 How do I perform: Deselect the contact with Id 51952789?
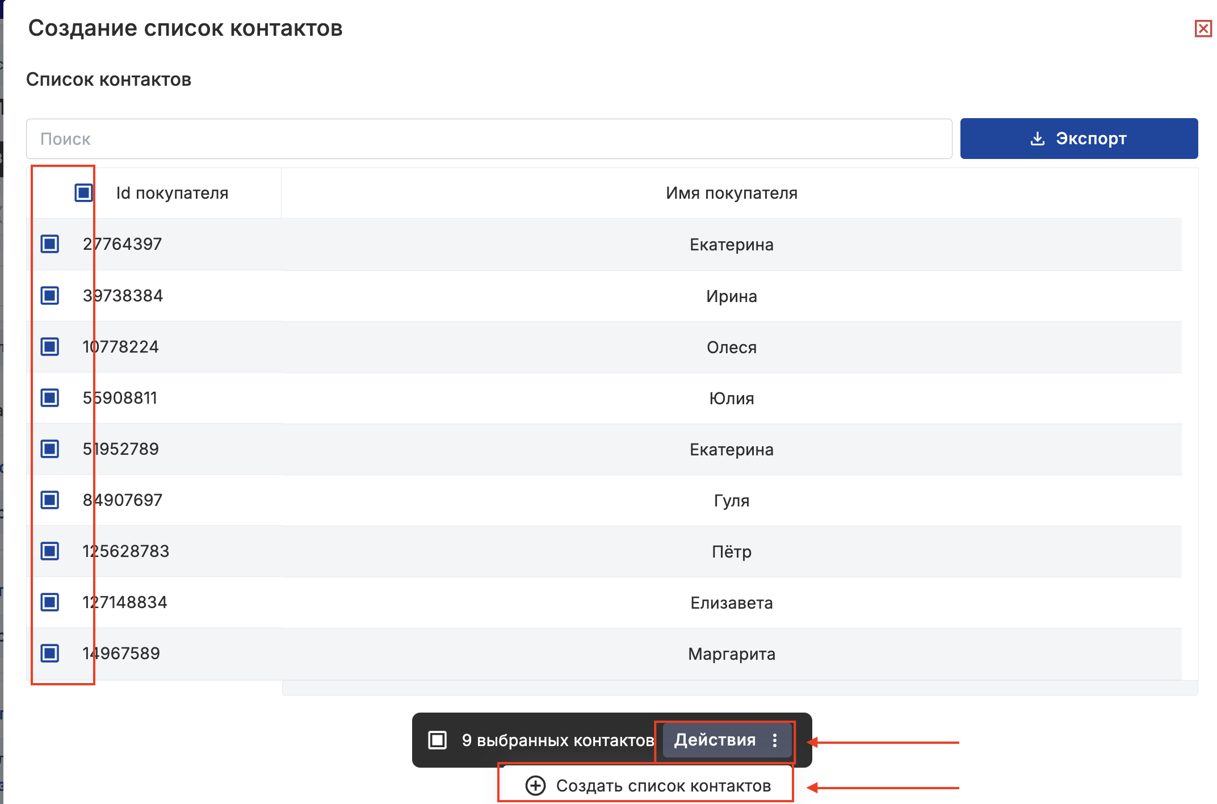(50, 449)
